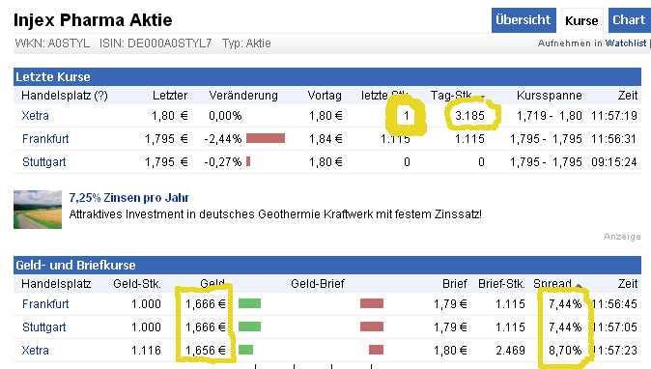This screenshot has width=651, height=369.
Task: Open the 7,25% Zinsen pro Jahr ad link
Action: (x=129, y=198)
